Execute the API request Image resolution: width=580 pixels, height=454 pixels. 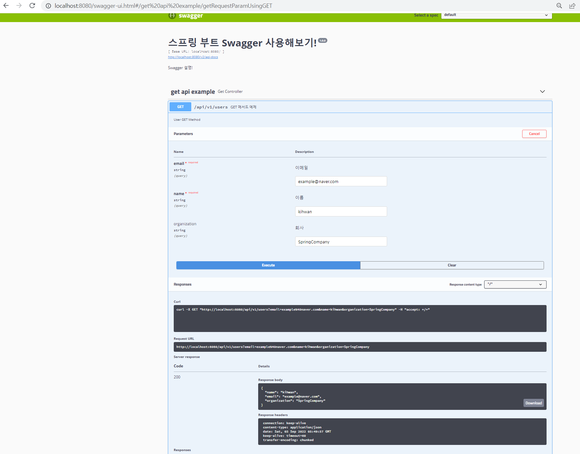click(x=268, y=265)
